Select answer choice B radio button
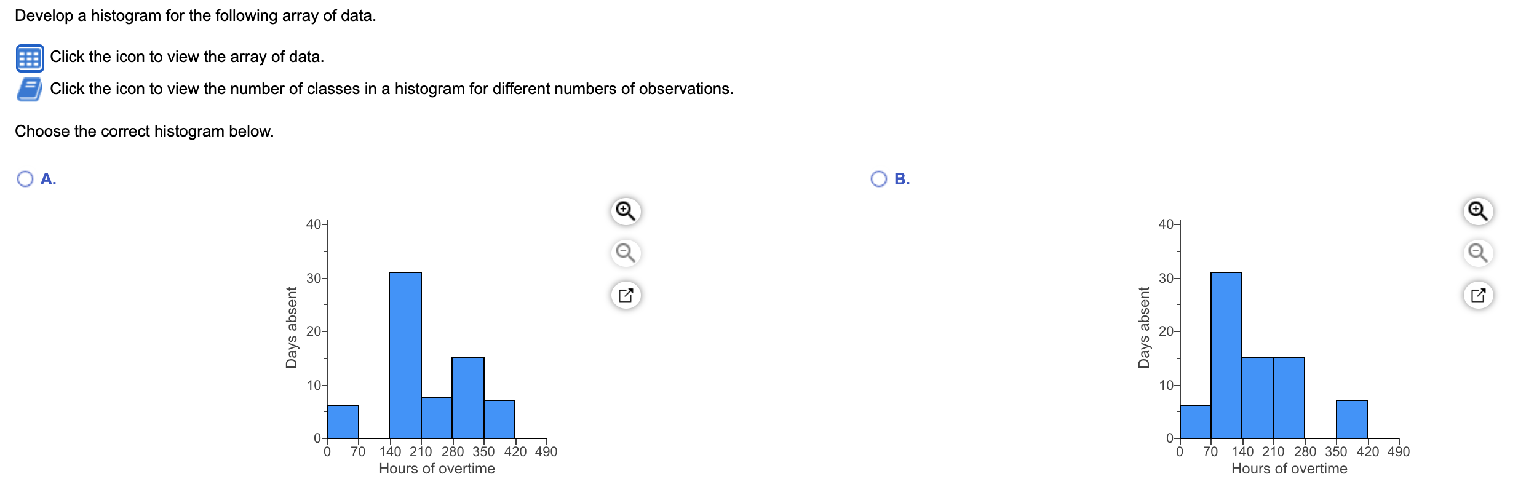 (x=878, y=179)
